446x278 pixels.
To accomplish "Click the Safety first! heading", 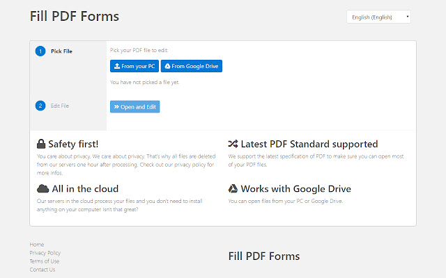I will pyautogui.click(x=73, y=145).
